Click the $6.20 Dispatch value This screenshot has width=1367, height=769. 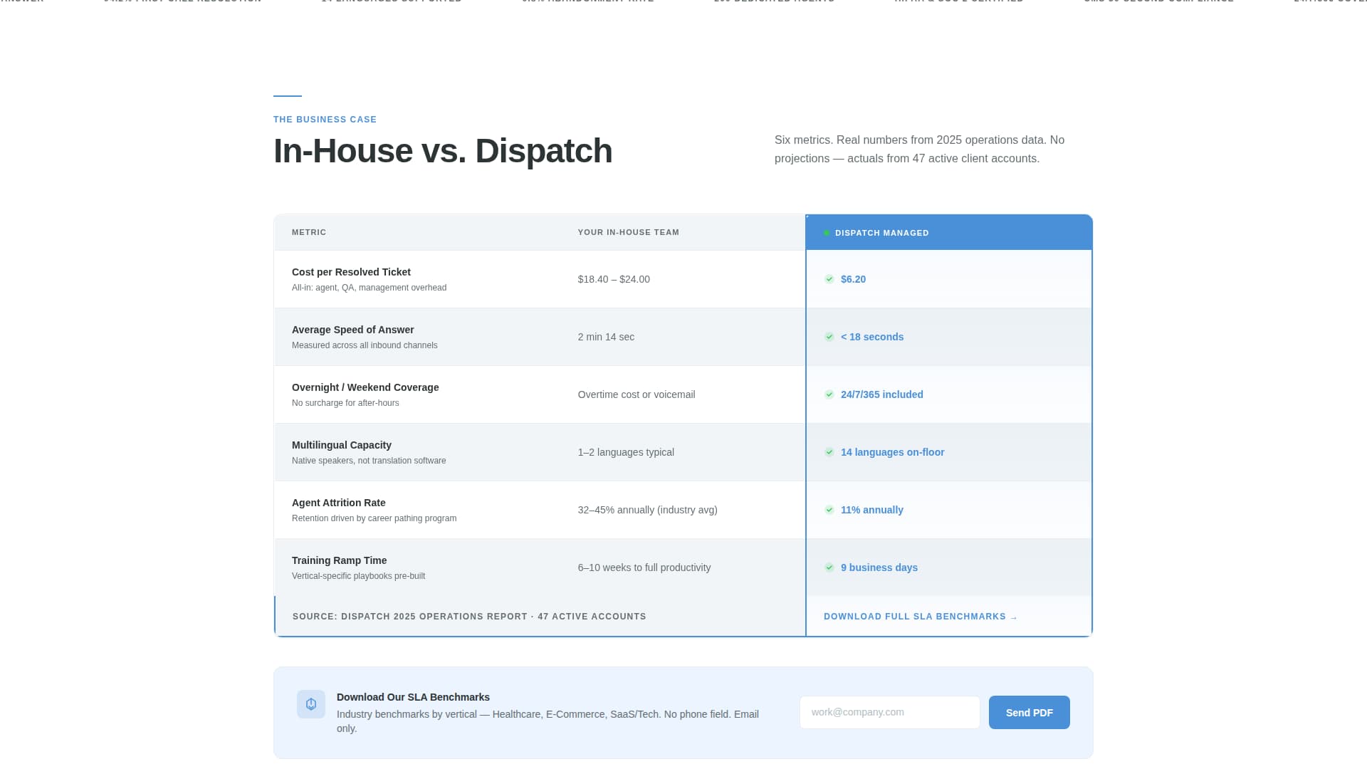853,279
